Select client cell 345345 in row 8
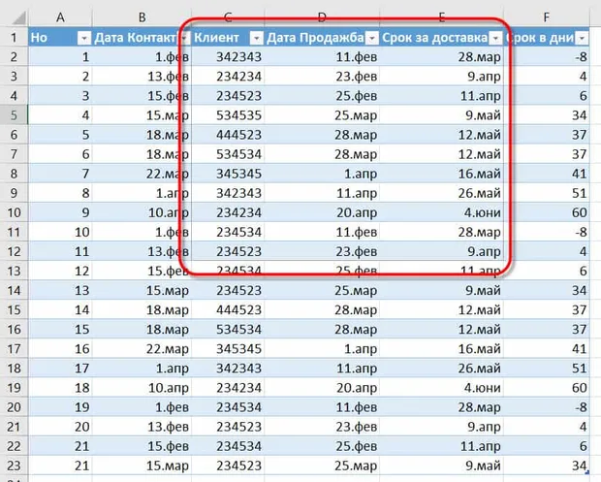Screen dimensions: 601x482 [x=228, y=174]
